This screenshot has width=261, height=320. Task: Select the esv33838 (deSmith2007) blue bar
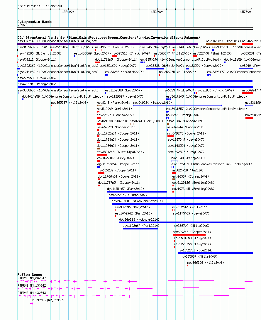click(155, 69)
